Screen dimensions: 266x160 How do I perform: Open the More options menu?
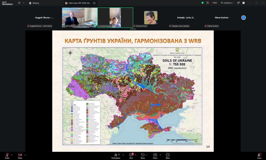[168, 156]
